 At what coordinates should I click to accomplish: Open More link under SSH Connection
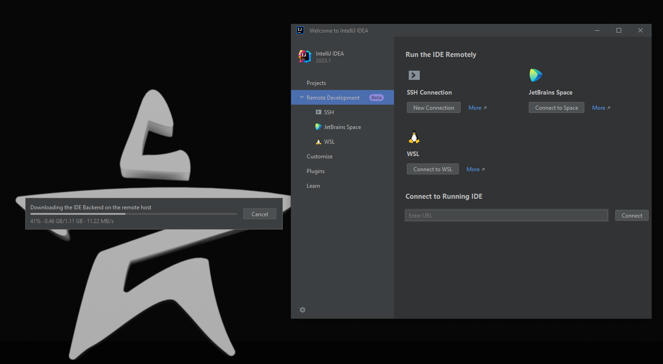click(x=477, y=108)
